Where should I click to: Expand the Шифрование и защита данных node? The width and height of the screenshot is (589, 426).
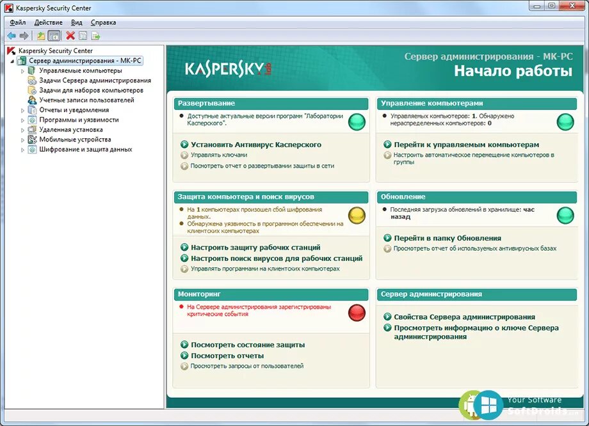22,150
